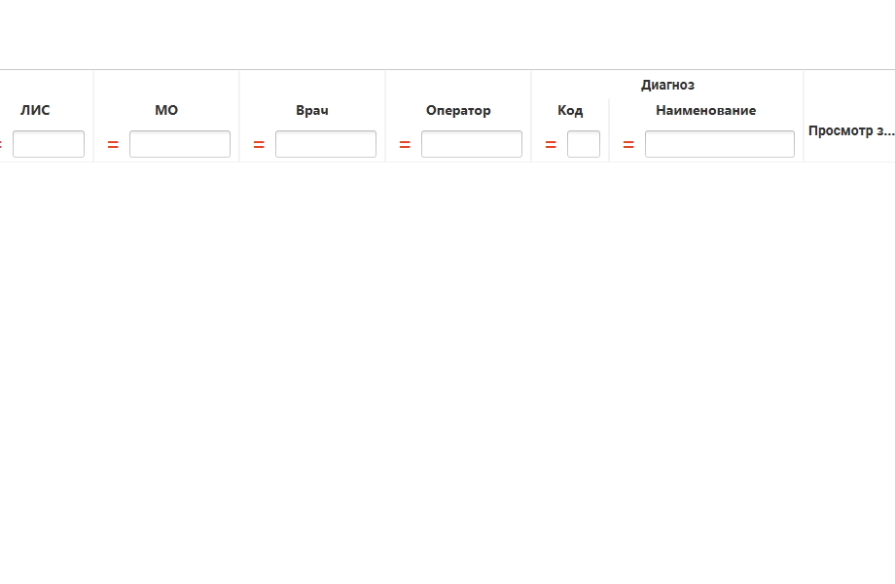
Task: Click the equals operator icon beside Оператор filter
Action: 405,144
